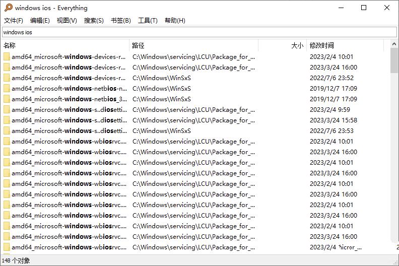Click folder icon of first devices-r result
The width and height of the screenshot is (399, 266).
[x=7, y=57]
